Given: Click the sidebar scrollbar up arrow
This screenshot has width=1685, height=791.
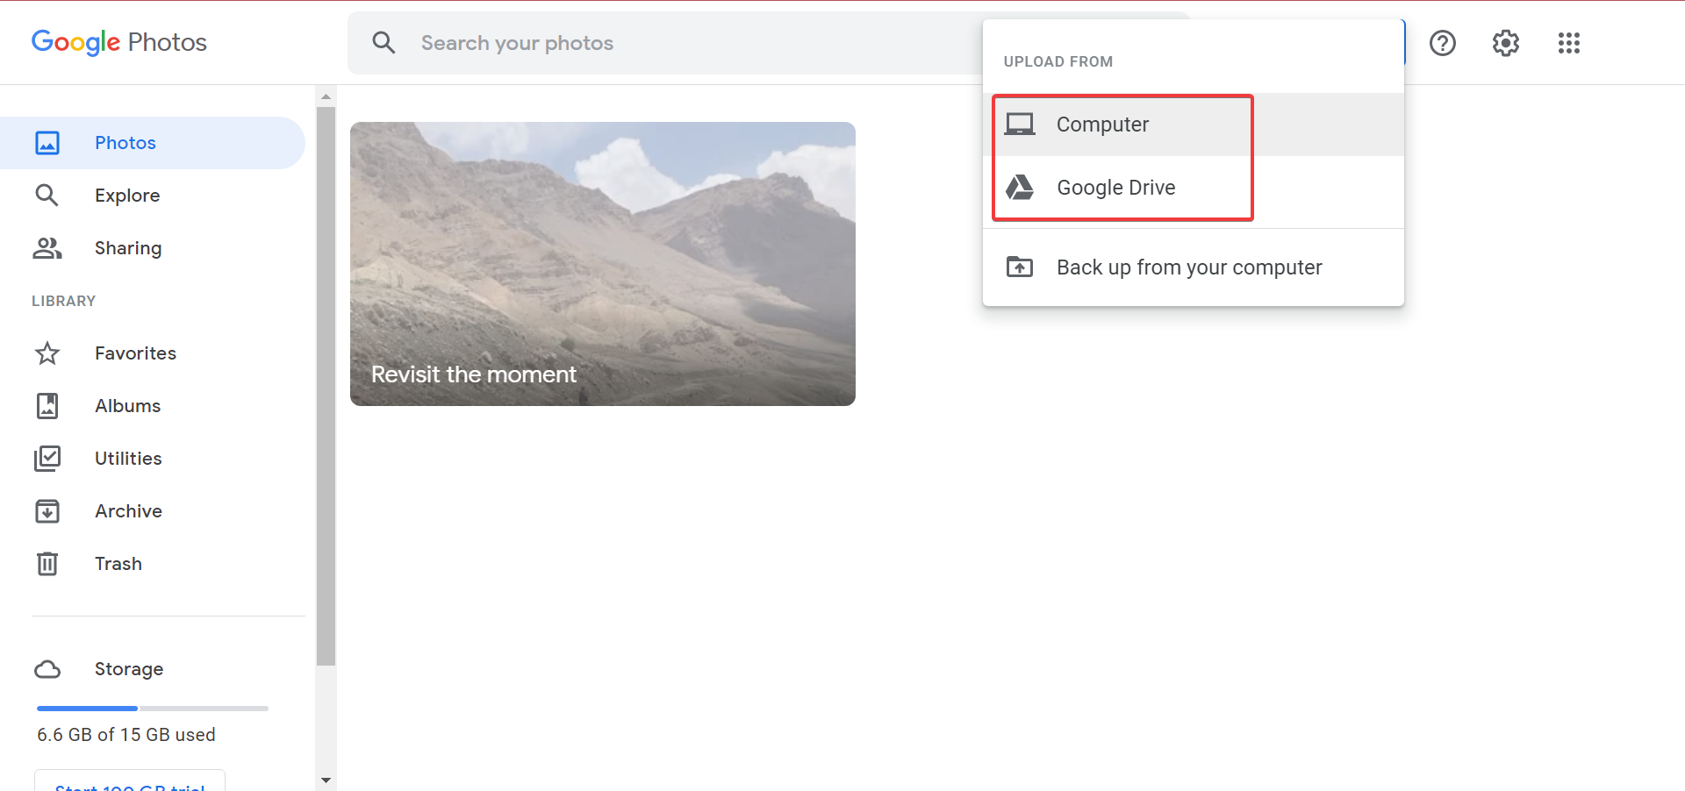Looking at the screenshot, I should point(326,96).
